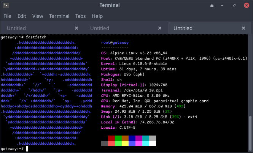Click '/dev/pts/0 10.2p1' terminal text
Viewport: 253px width, 153px height.
pyautogui.click(x=143, y=90)
